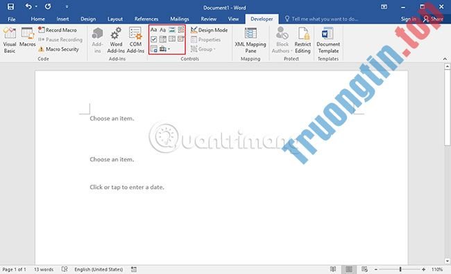Screen dimensions: 451x274
Task: Open Restrict Editing pane
Action: coord(303,40)
